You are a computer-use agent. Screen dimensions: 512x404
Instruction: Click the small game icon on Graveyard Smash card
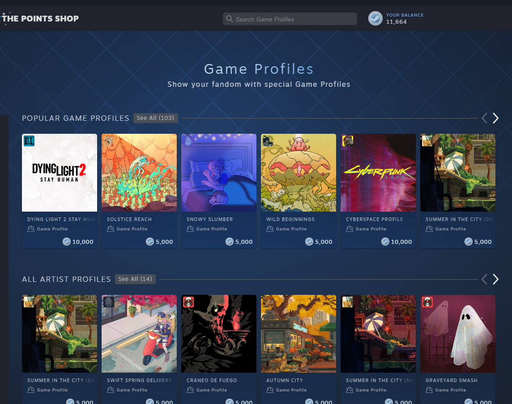(x=427, y=302)
